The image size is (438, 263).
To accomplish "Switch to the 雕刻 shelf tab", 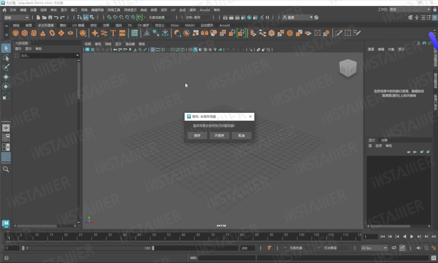I will point(63,25).
